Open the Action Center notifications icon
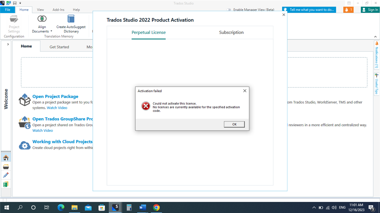The width and height of the screenshot is (380, 213). [x=372, y=207]
